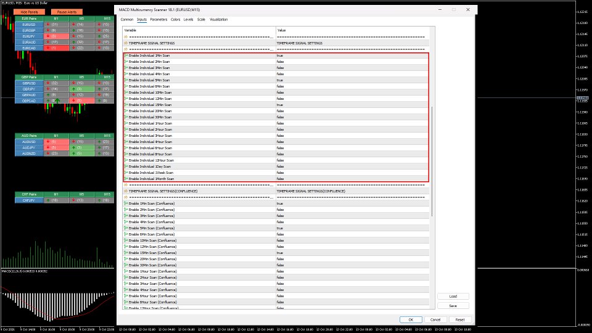The image size is (592, 333).
Task: Select the Enable Individual 8Hour Scan row label
Action: pyautogui.click(x=150, y=154)
